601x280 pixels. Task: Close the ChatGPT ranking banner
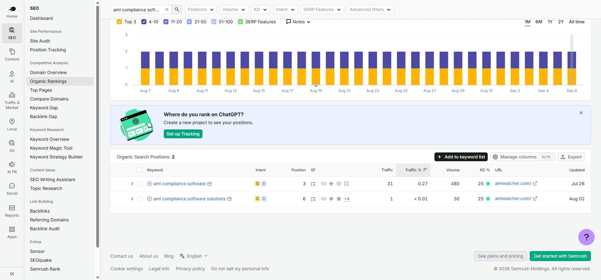click(x=581, y=113)
